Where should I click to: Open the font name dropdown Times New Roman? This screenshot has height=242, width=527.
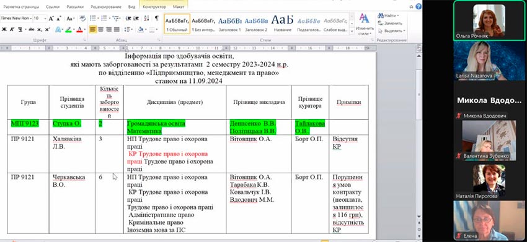(x=30, y=19)
